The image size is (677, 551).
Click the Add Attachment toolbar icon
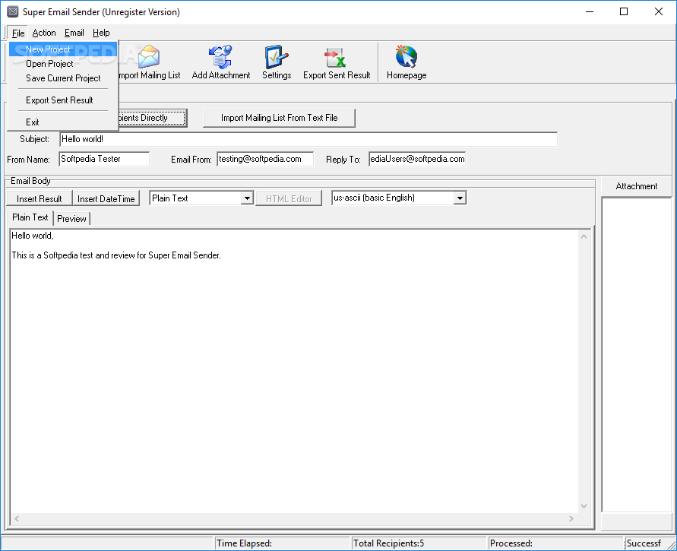coord(220,56)
